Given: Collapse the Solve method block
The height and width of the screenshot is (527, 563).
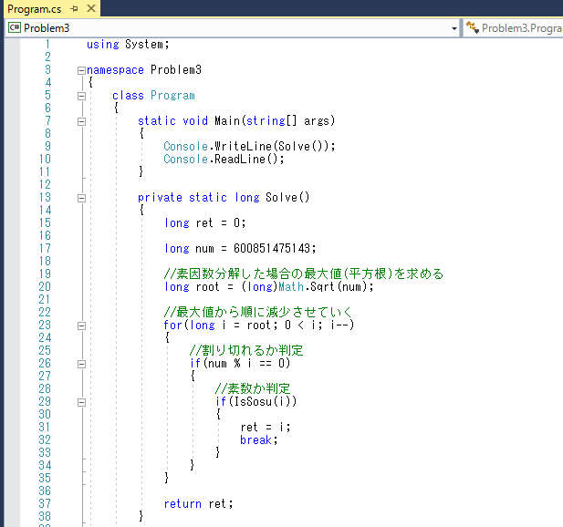Looking at the screenshot, I should (81, 198).
